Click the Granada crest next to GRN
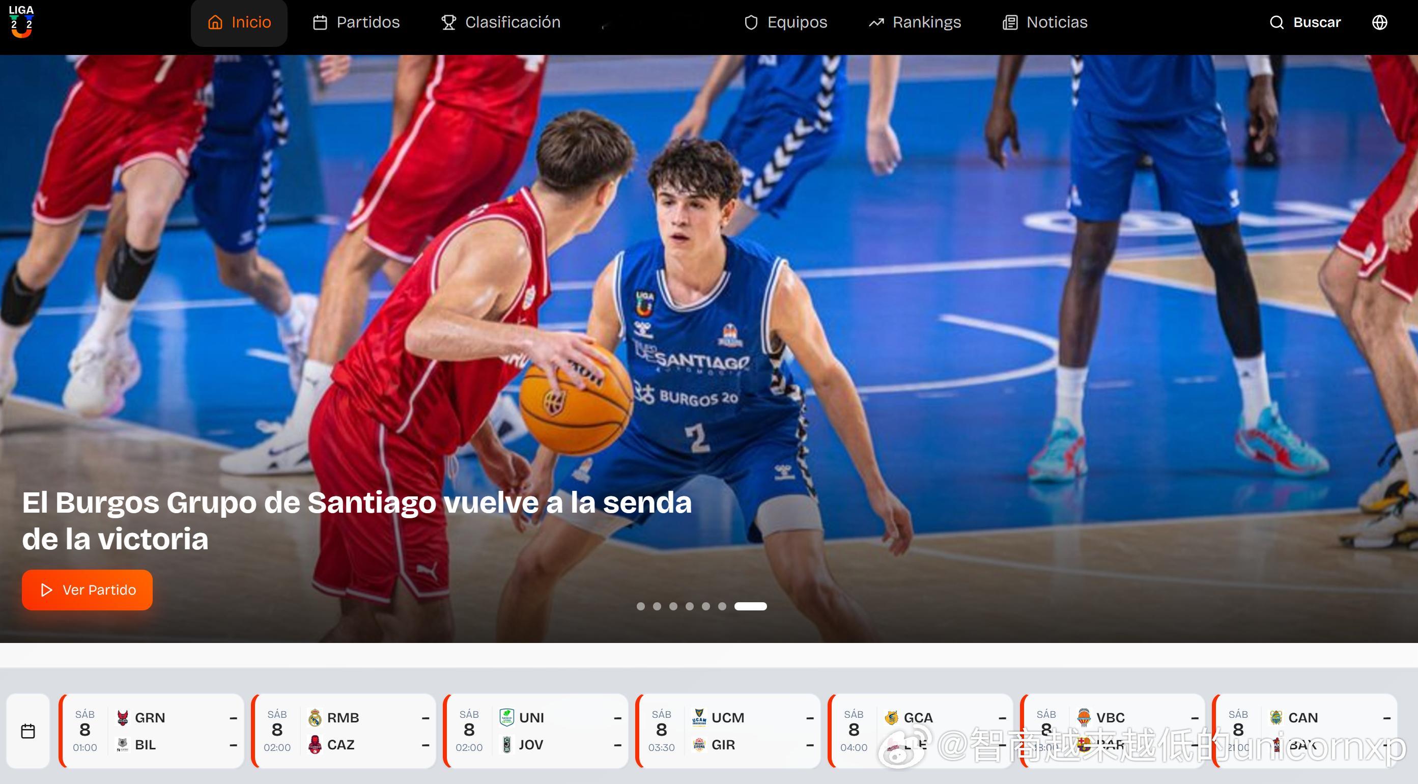The image size is (1418, 784). [x=123, y=717]
